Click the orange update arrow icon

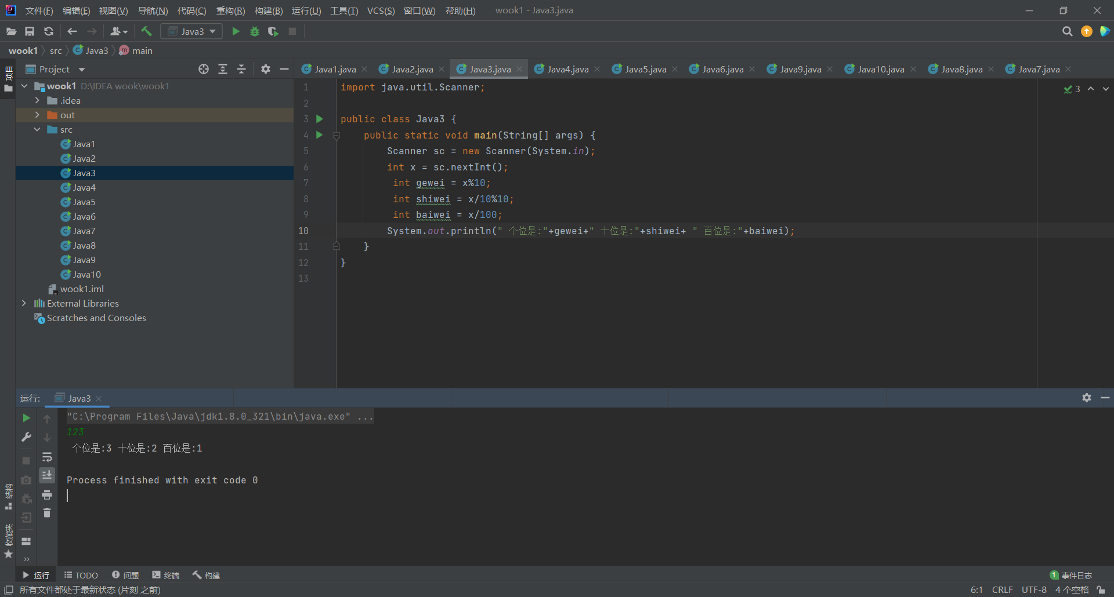1087,31
